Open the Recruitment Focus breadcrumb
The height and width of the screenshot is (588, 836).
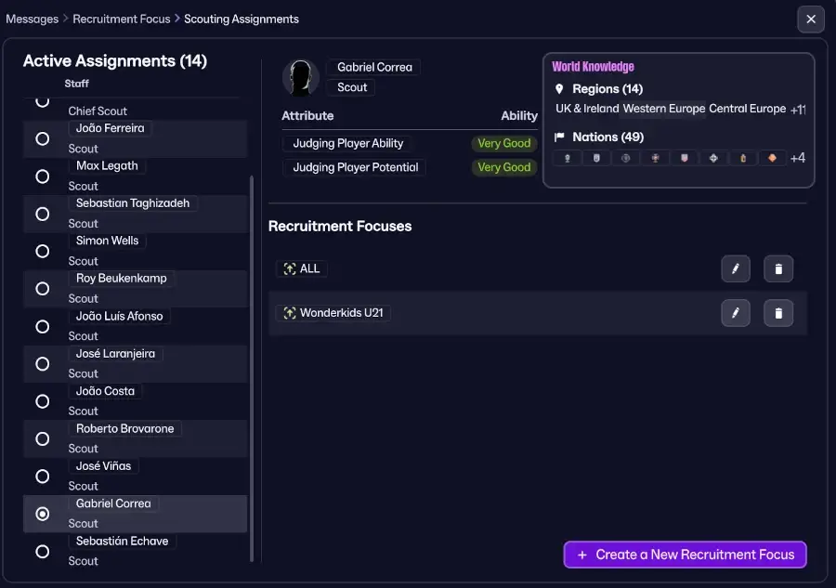click(x=122, y=20)
